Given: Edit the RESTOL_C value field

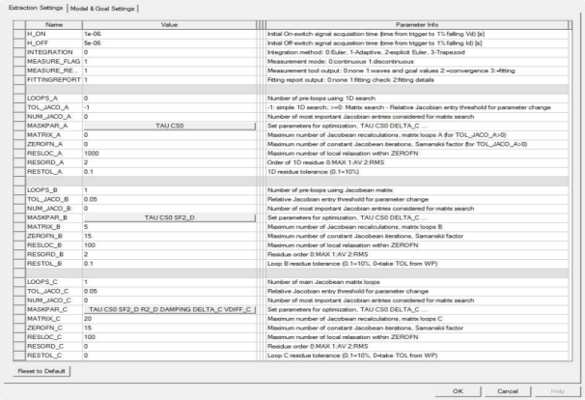Looking at the screenshot, I should click(x=169, y=356).
